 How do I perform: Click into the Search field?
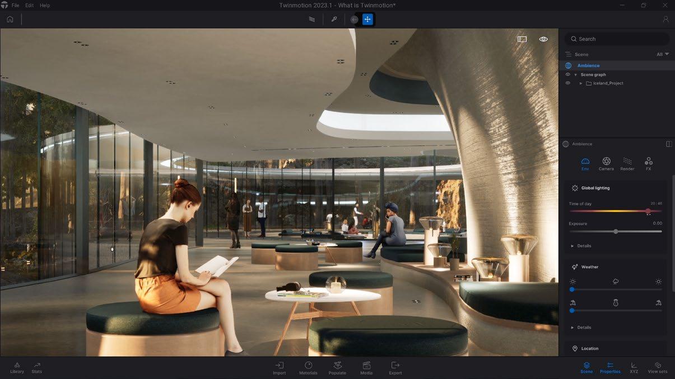[617, 39]
